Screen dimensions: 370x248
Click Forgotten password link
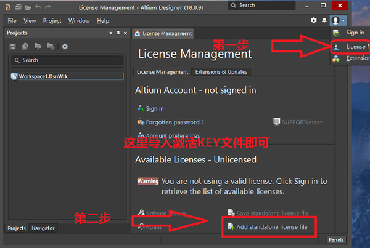pos(175,122)
